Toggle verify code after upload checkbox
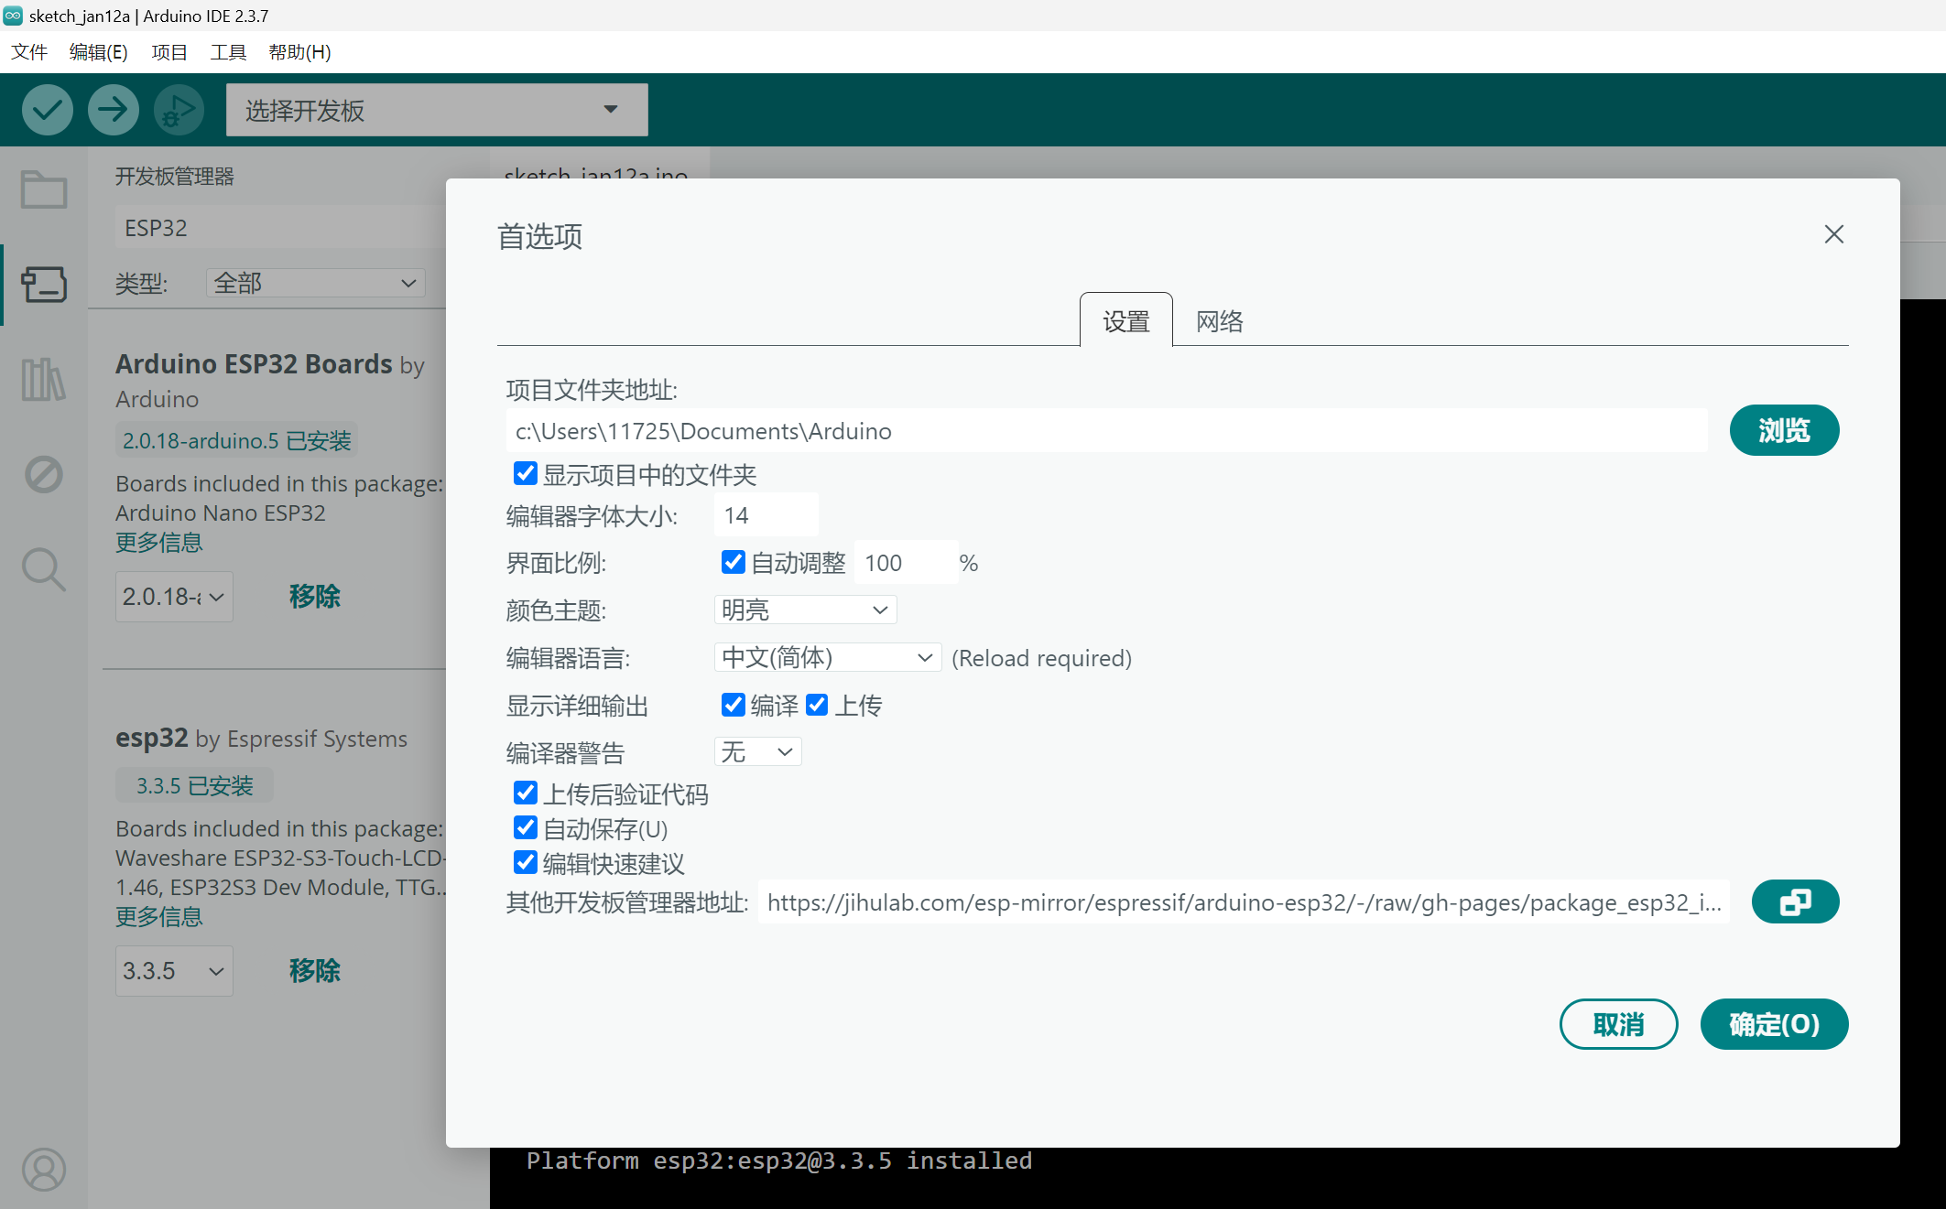Screen dimensions: 1946x1209 click(x=525, y=793)
